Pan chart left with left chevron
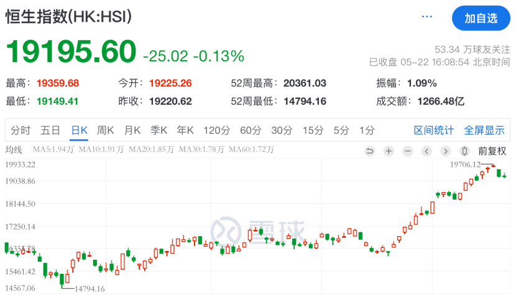Screen dimensions: 516x295 pos(426,151)
